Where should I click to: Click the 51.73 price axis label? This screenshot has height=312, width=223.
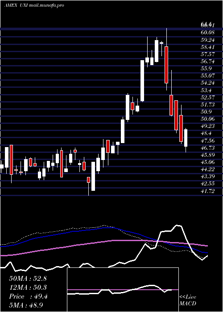click(x=208, y=105)
